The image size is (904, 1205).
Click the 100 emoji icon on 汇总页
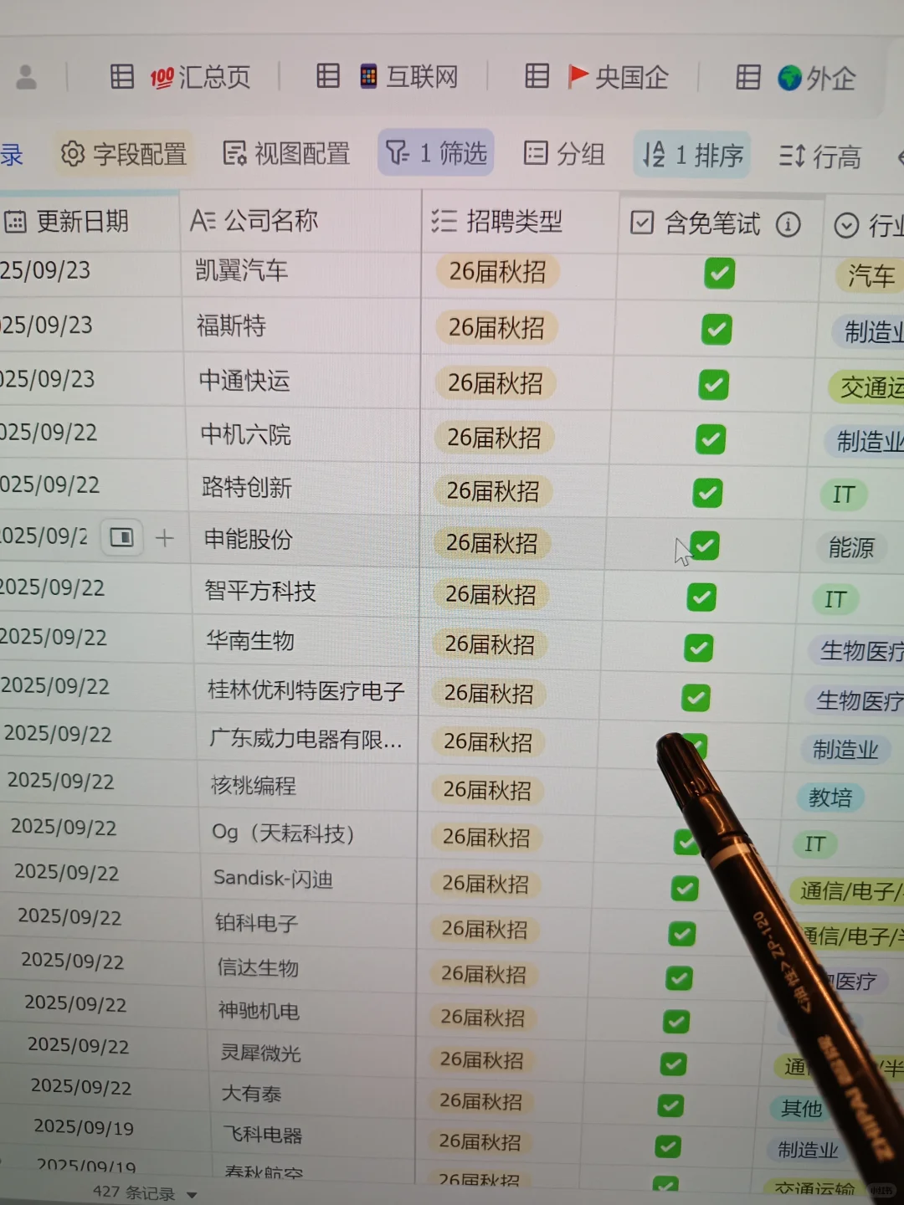click(162, 78)
